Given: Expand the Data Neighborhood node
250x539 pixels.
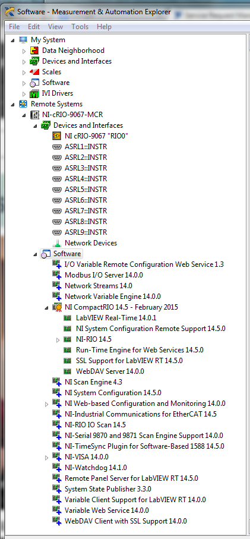Looking at the screenshot, I should [24, 51].
